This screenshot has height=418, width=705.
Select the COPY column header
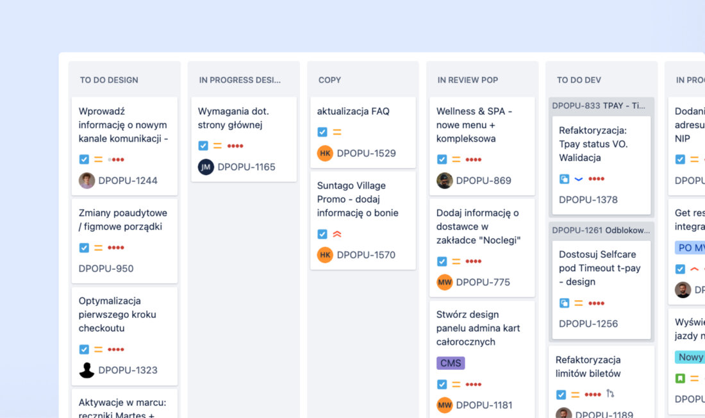[x=329, y=80]
